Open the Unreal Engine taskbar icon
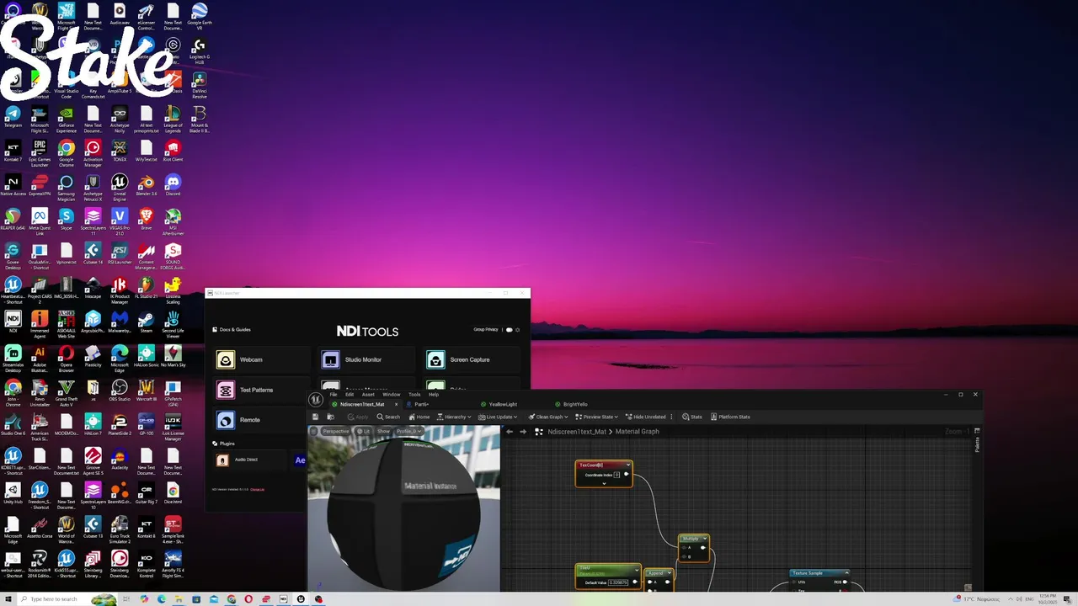The height and width of the screenshot is (606, 1078). [x=301, y=599]
